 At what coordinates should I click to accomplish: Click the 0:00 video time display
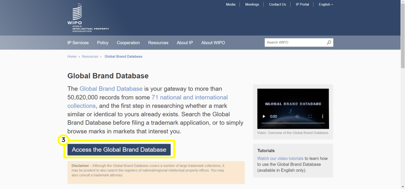273,117
